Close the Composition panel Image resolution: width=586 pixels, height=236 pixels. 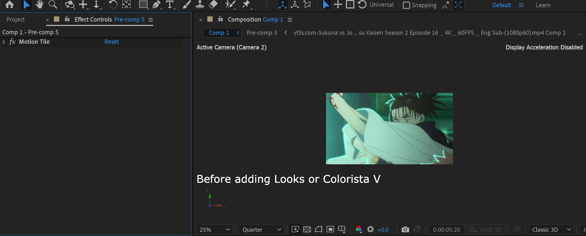(201, 20)
